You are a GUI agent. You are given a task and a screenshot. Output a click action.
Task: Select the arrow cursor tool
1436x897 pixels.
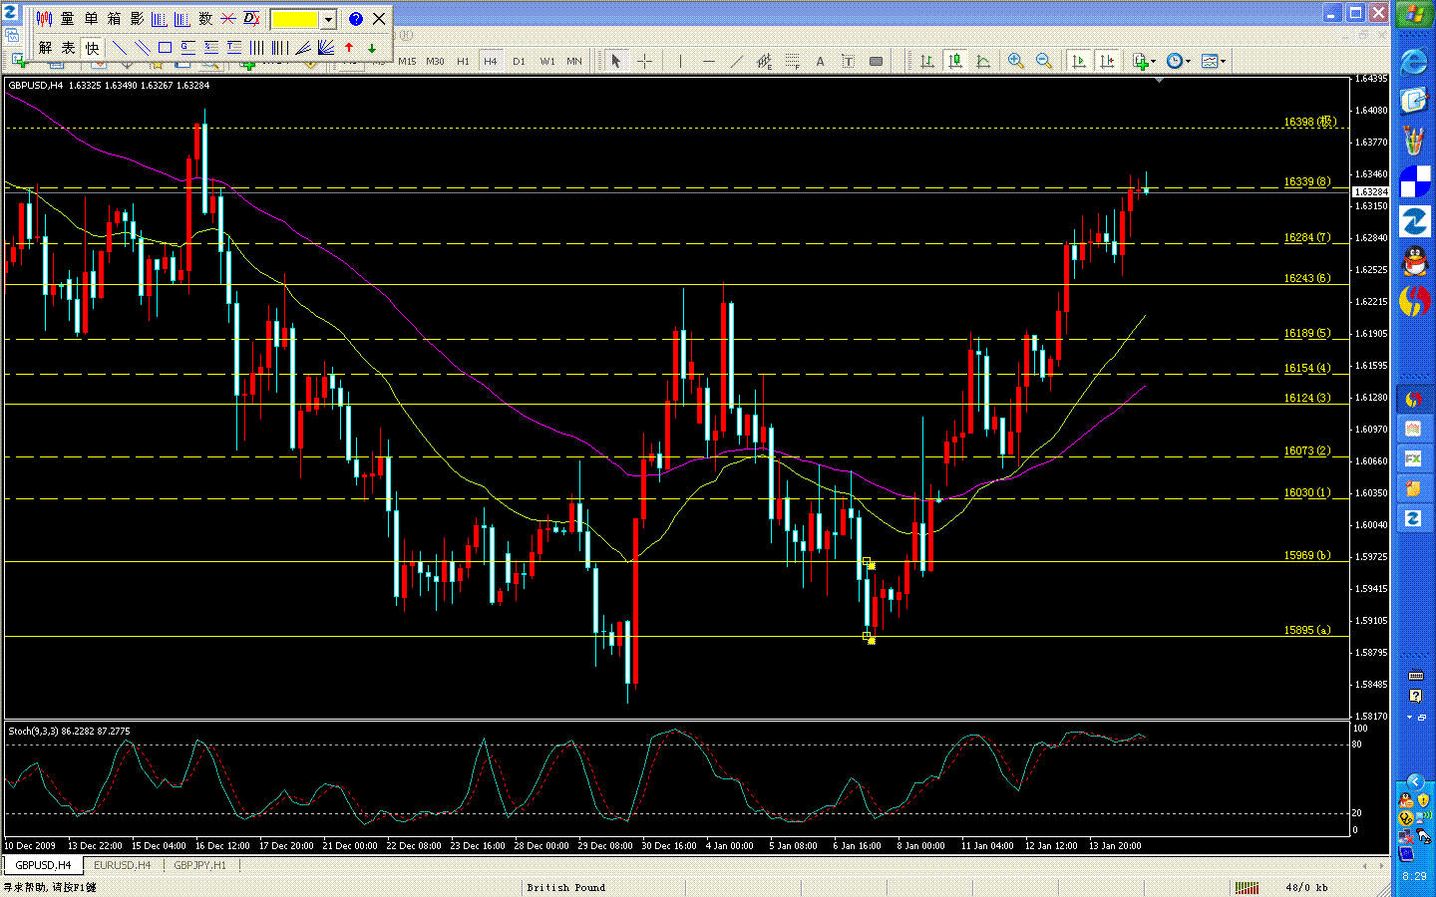(x=616, y=62)
